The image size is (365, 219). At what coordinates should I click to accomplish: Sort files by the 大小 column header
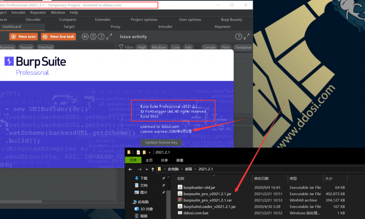[x=328, y=179]
